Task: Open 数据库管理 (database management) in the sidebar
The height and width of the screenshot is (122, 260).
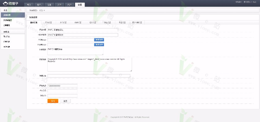Action: click(13, 20)
